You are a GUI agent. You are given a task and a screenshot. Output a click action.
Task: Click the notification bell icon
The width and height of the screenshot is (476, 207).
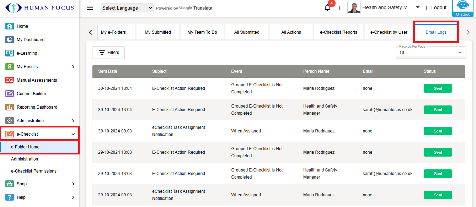pyautogui.click(x=327, y=8)
